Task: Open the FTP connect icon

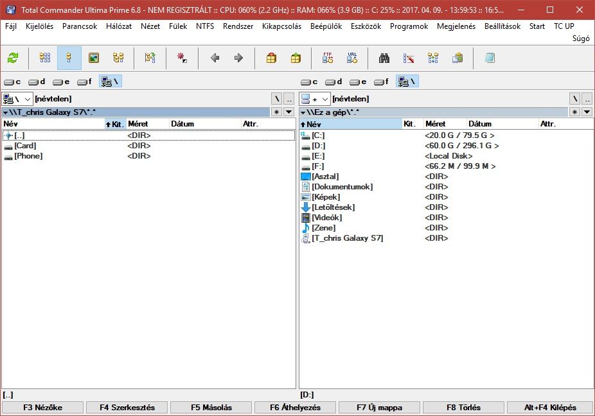Action: coord(328,58)
